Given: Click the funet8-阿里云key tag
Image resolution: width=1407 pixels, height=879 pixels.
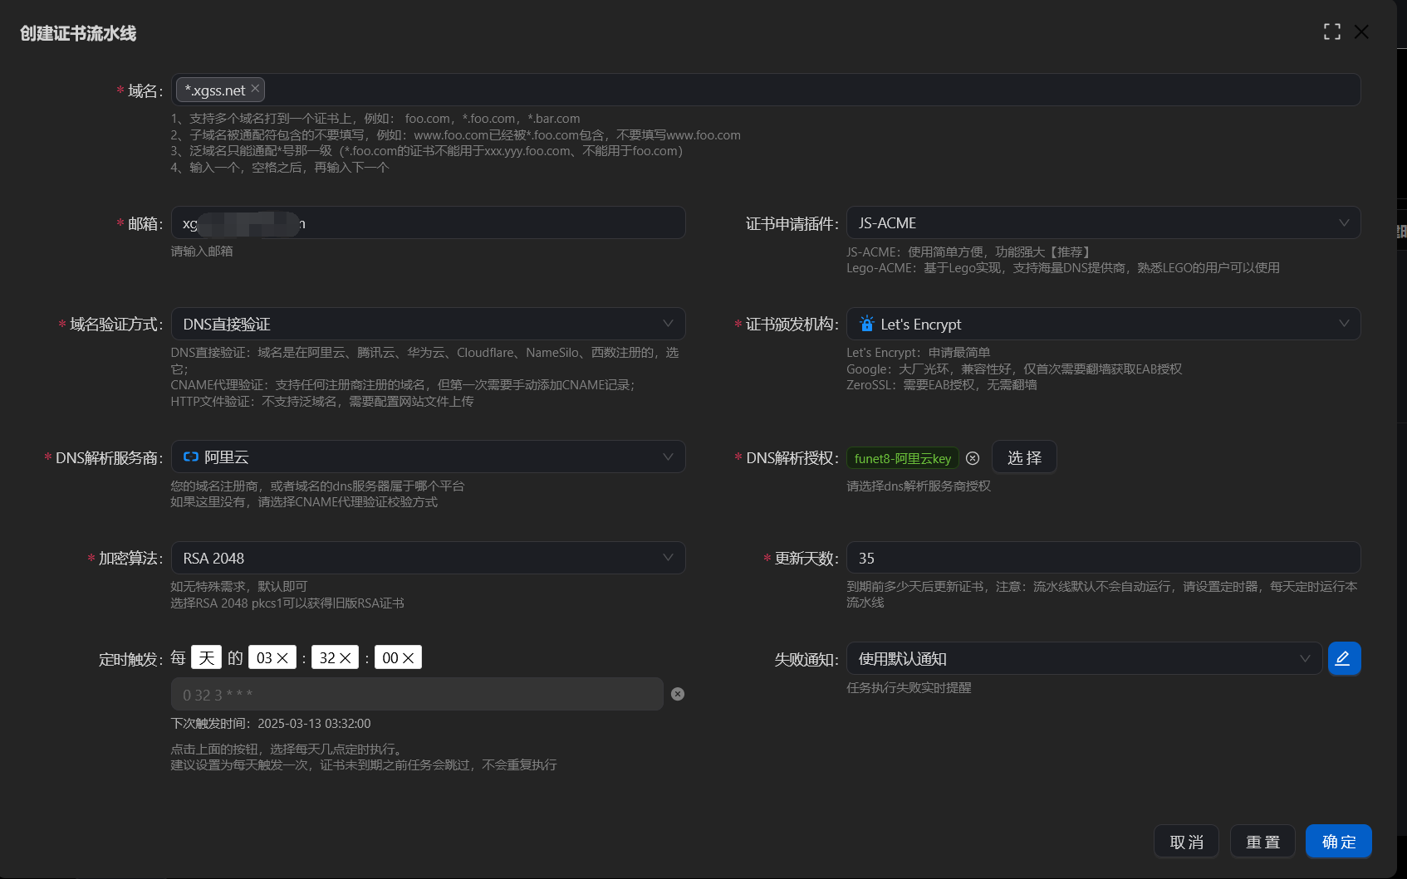Looking at the screenshot, I should (x=903, y=458).
